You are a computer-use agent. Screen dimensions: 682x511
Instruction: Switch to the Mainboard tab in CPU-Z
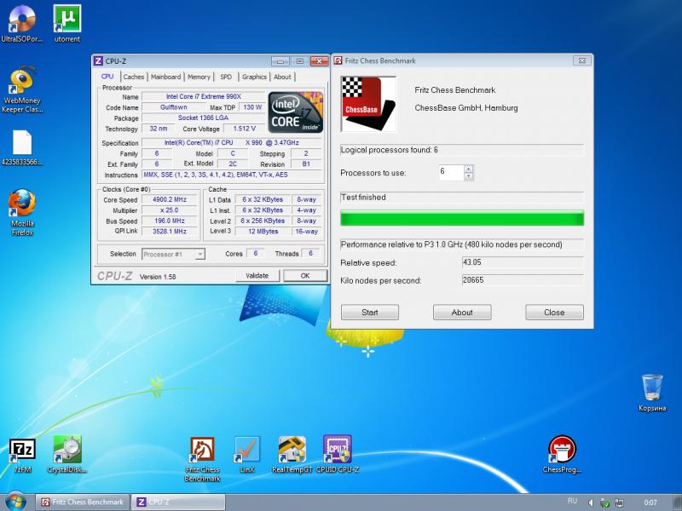165,77
